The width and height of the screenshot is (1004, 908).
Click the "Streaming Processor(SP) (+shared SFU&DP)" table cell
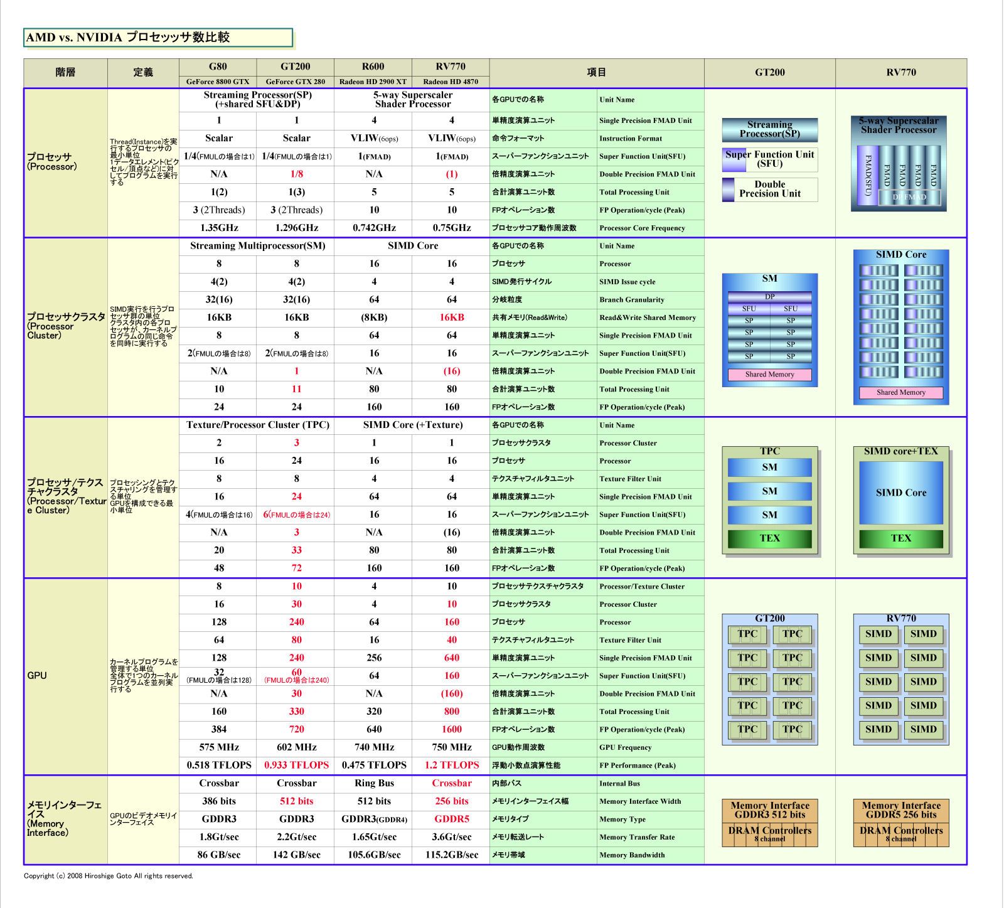point(257,100)
